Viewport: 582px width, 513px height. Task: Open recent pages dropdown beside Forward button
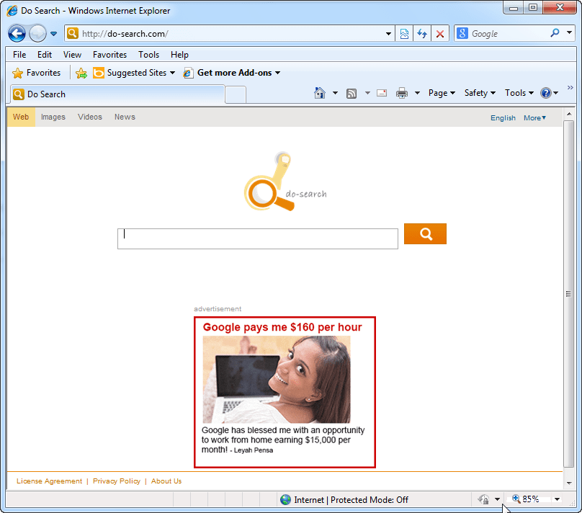point(54,34)
